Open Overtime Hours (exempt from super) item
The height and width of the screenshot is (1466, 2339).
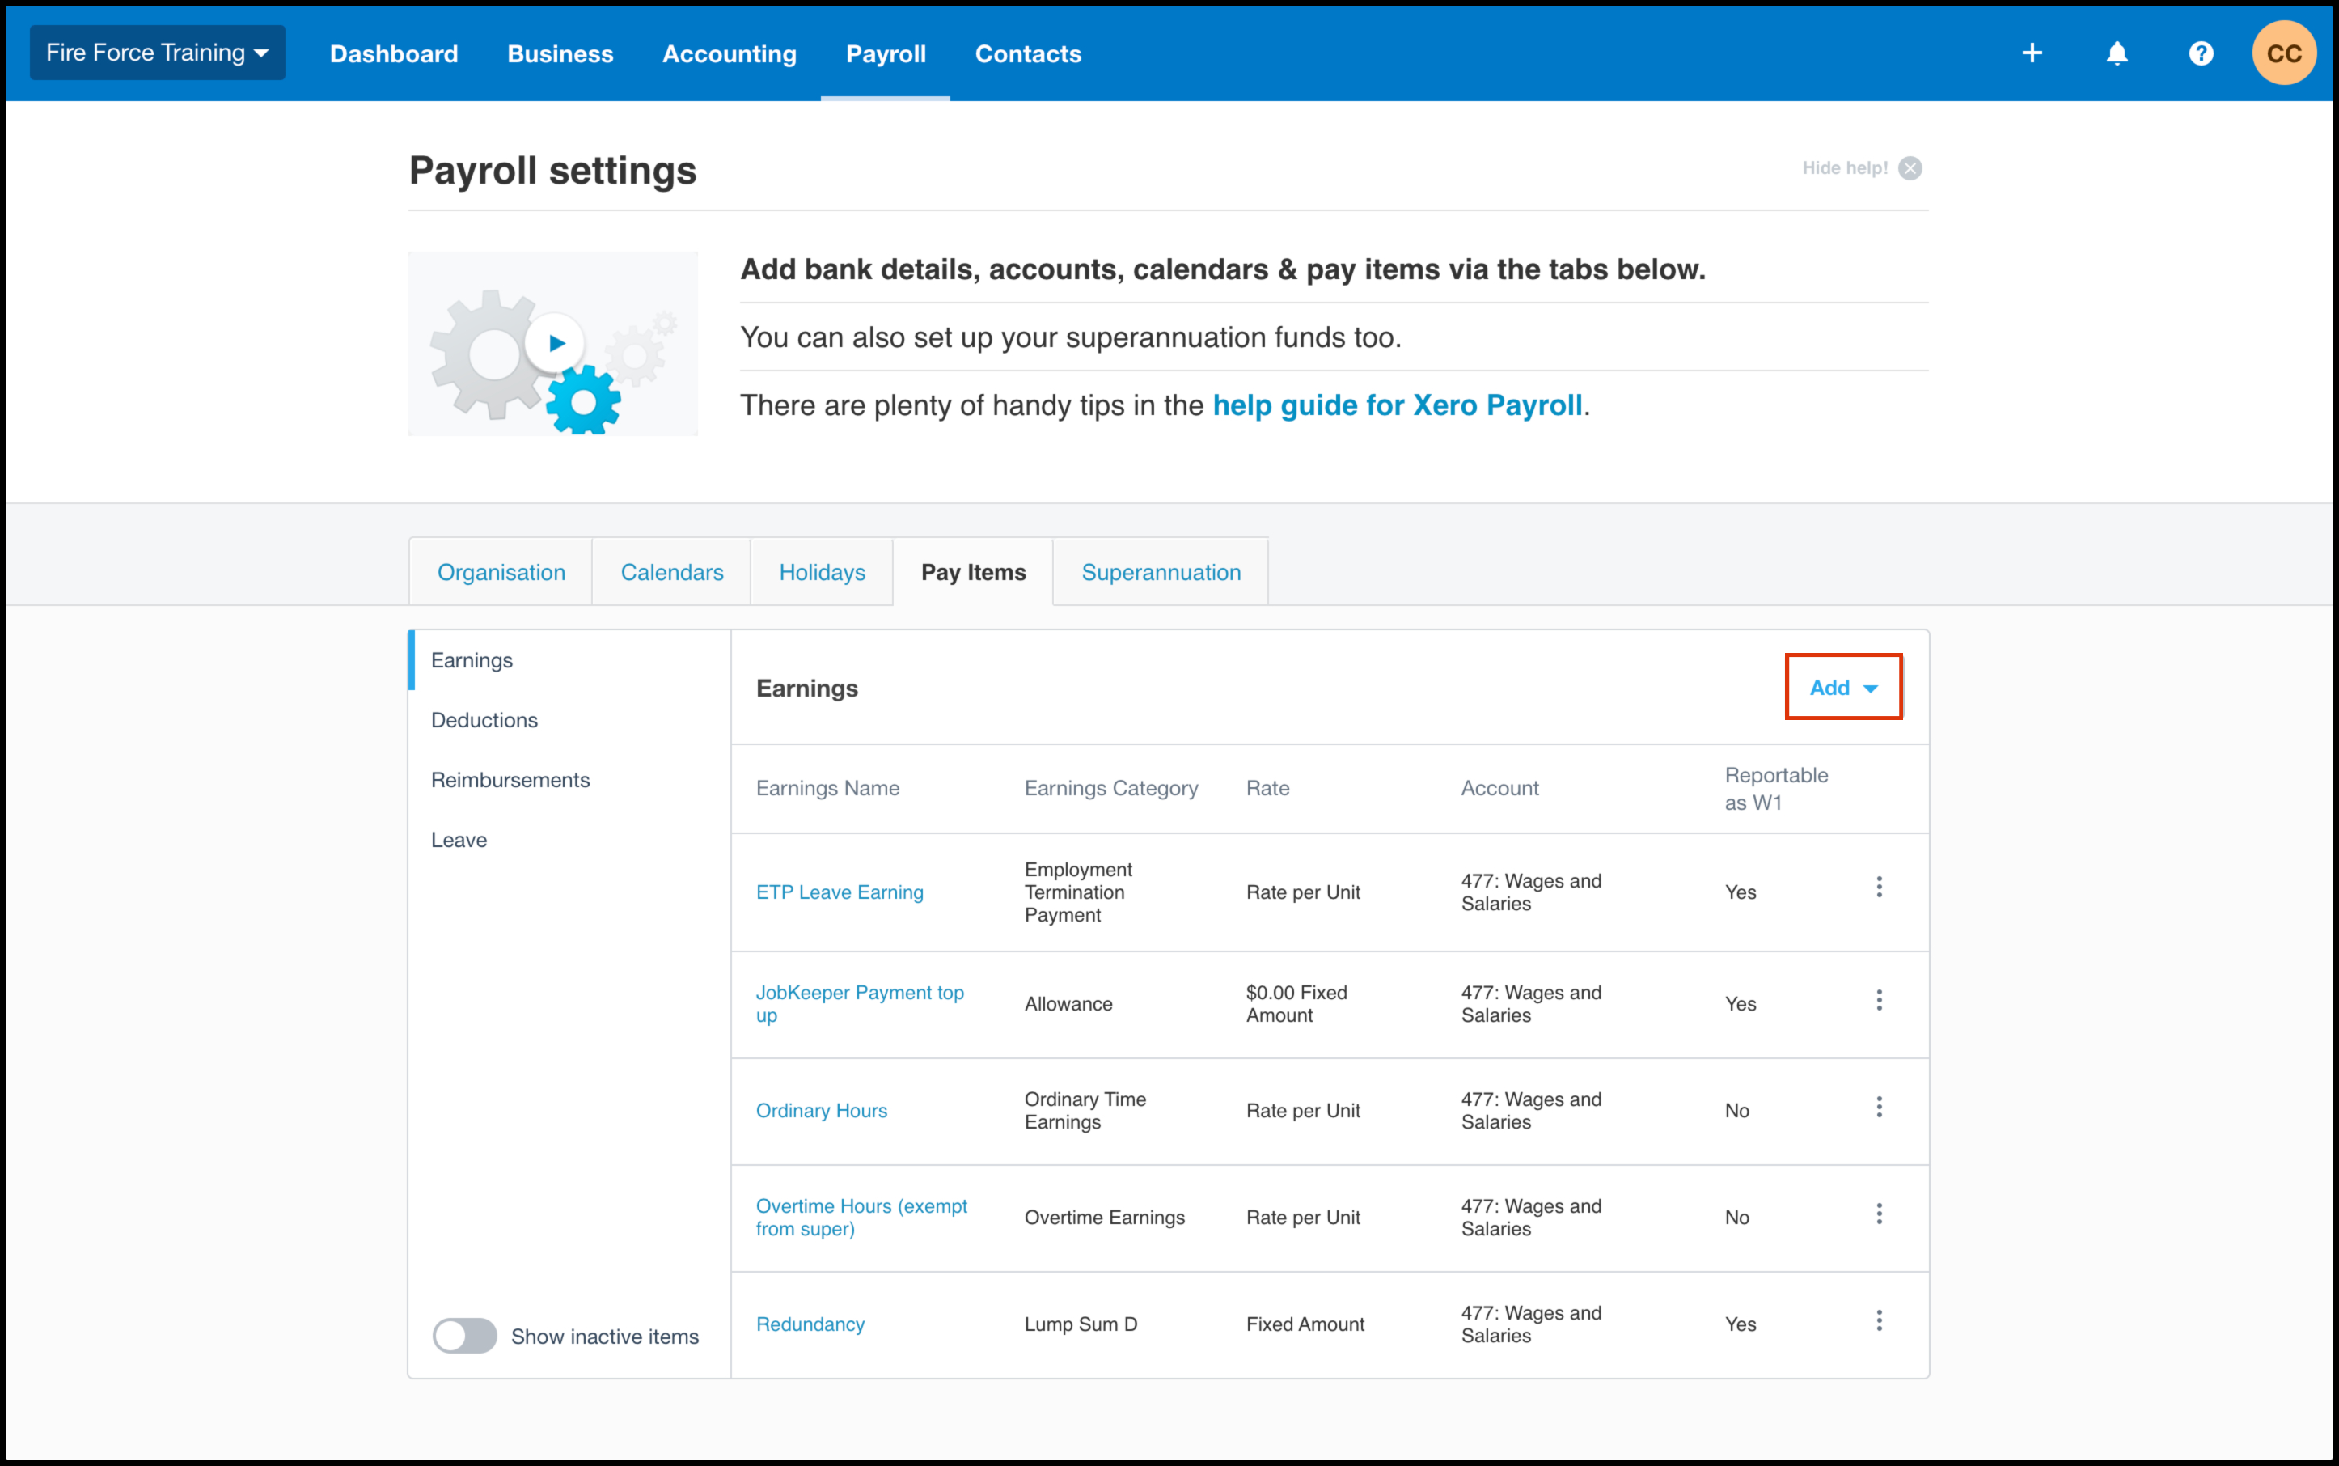tap(861, 1217)
